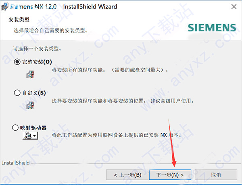Click the network computer icon under 映射驱动器
Image resolution: width=242 pixels, height=185 pixels.
(28, 136)
